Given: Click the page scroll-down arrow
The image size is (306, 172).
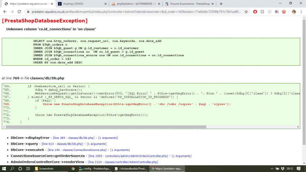Looking at the screenshot, I should pos(304,163).
